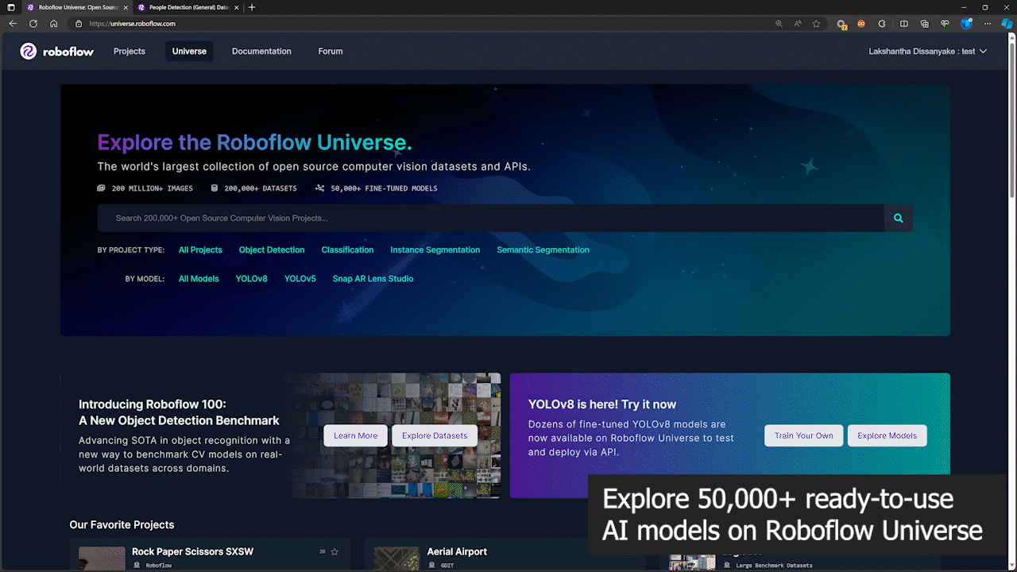Screen dimensions: 1017x572
Task: Select the Universe nav item
Action: (x=189, y=52)
